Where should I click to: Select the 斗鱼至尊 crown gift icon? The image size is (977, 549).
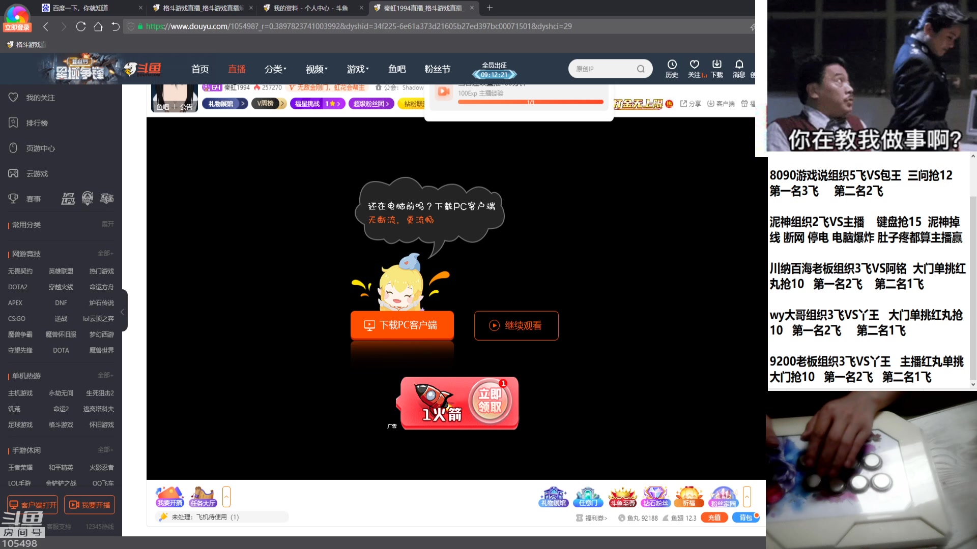coord(622,497)
